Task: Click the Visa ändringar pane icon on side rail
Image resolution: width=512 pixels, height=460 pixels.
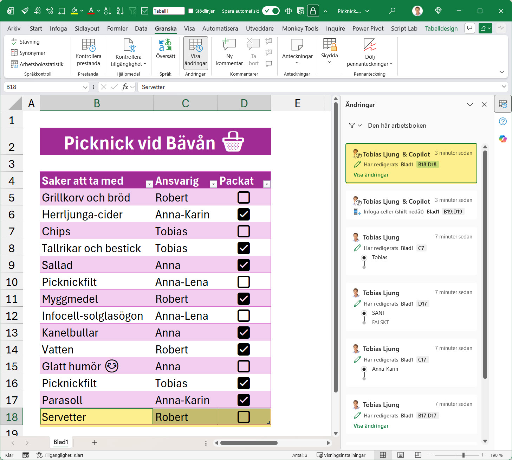Action: point(503,104)
